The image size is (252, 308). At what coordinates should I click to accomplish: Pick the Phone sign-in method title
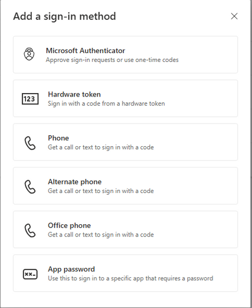58,138
